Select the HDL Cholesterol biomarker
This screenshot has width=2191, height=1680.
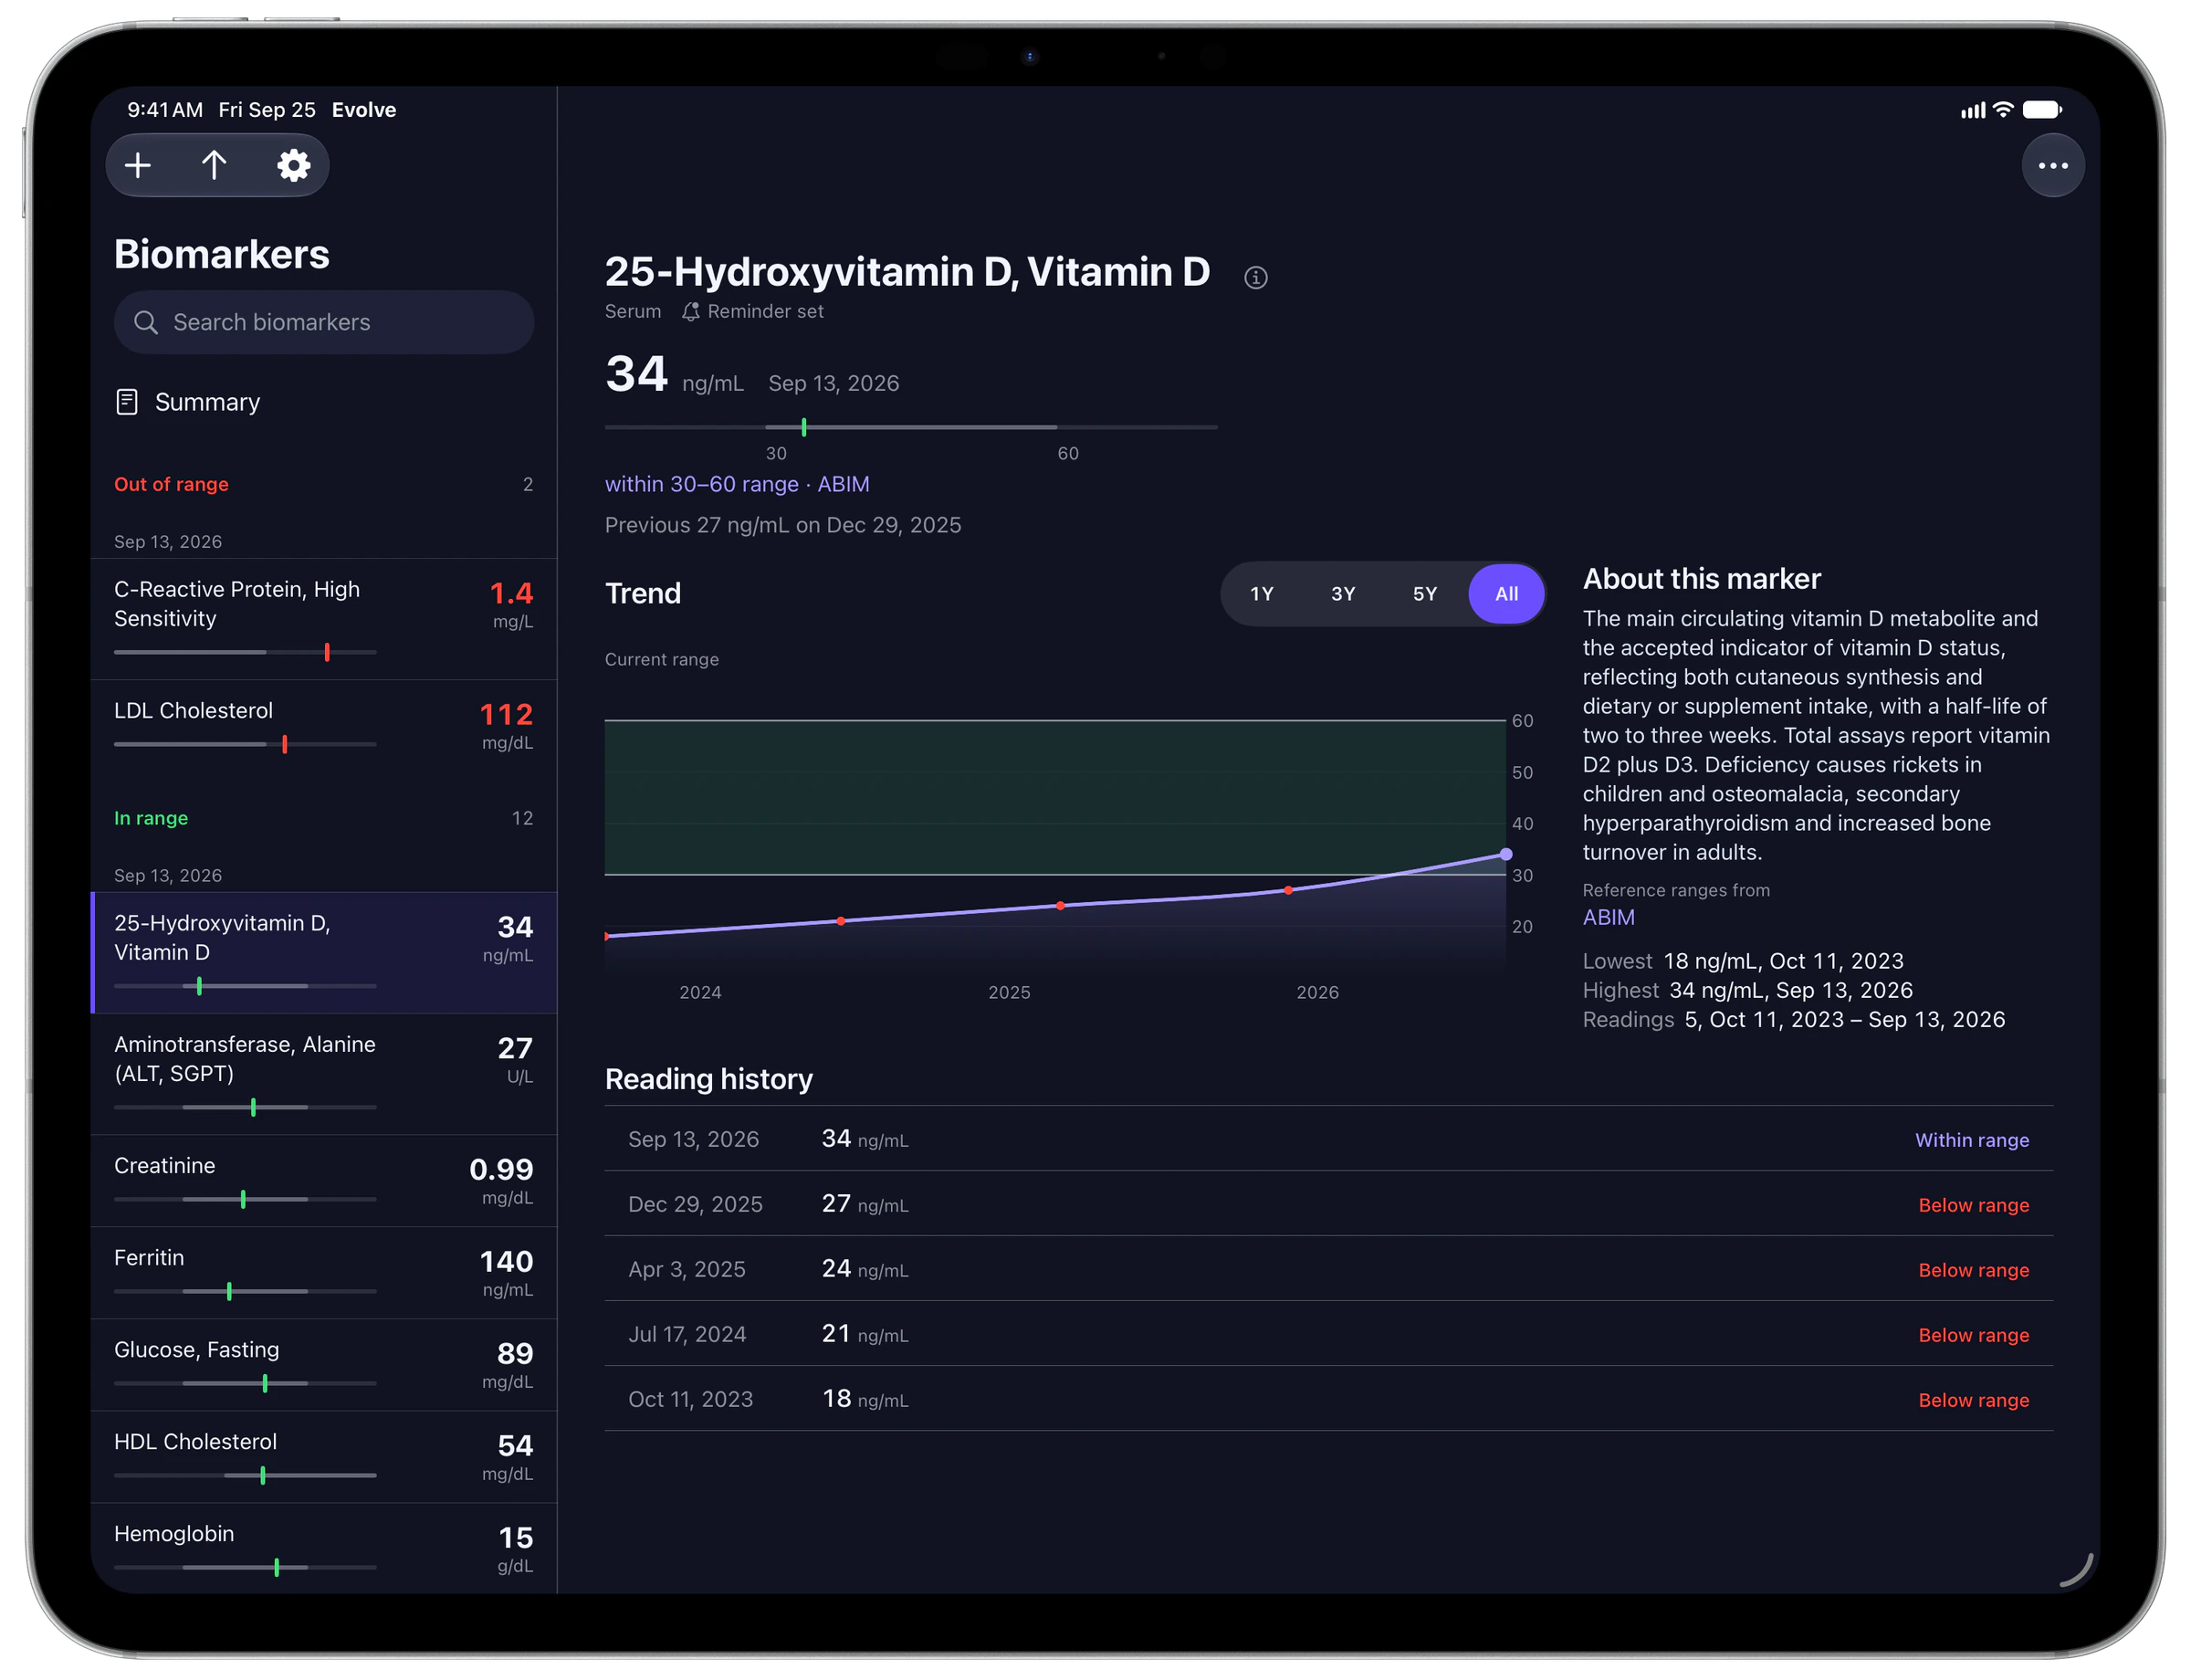click(x=324, y=1457)
